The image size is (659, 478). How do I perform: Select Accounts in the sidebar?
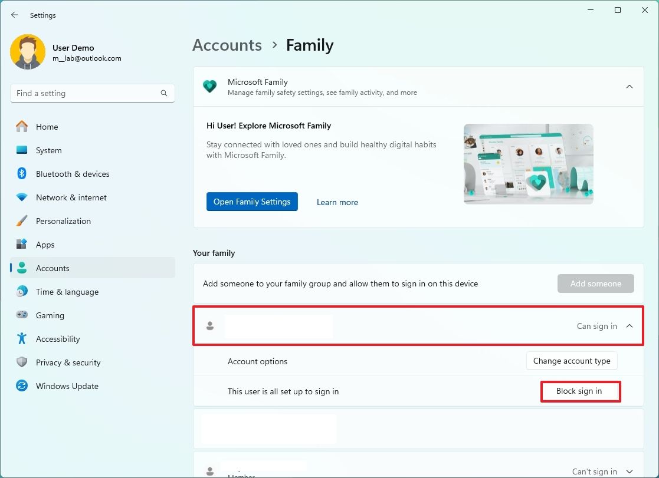(53, 268)
